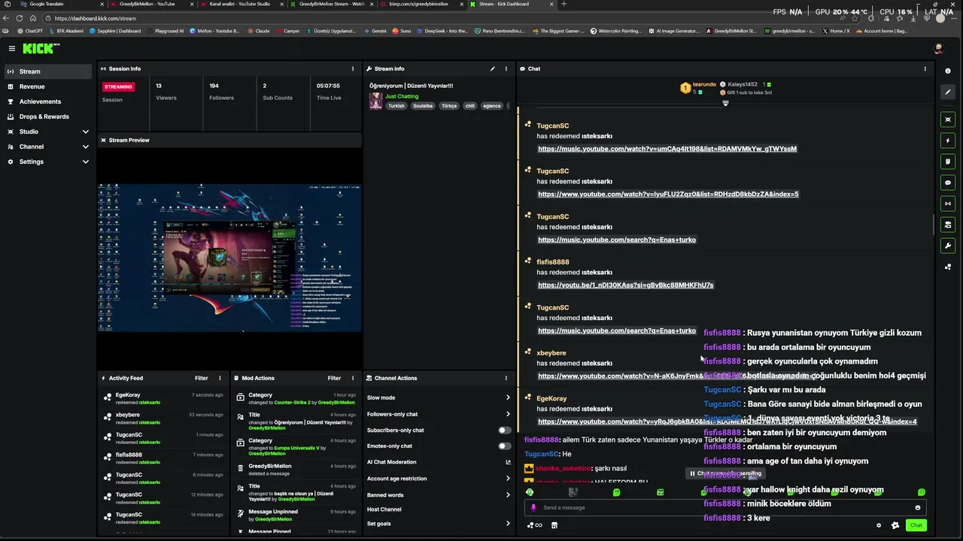Click the pencil edit icon in right sidebar

pyautogui.click(x=948, y=92)
